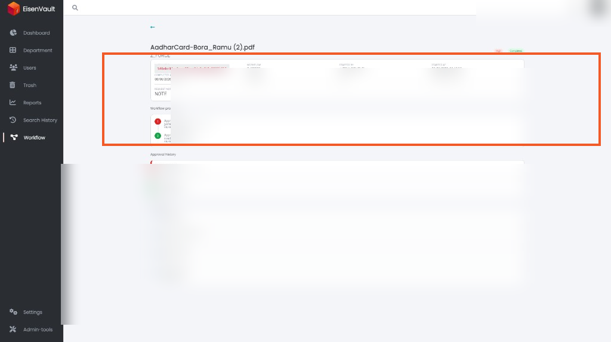Click the green Completed status tag

pyautogui.click(x=516, y=51)
